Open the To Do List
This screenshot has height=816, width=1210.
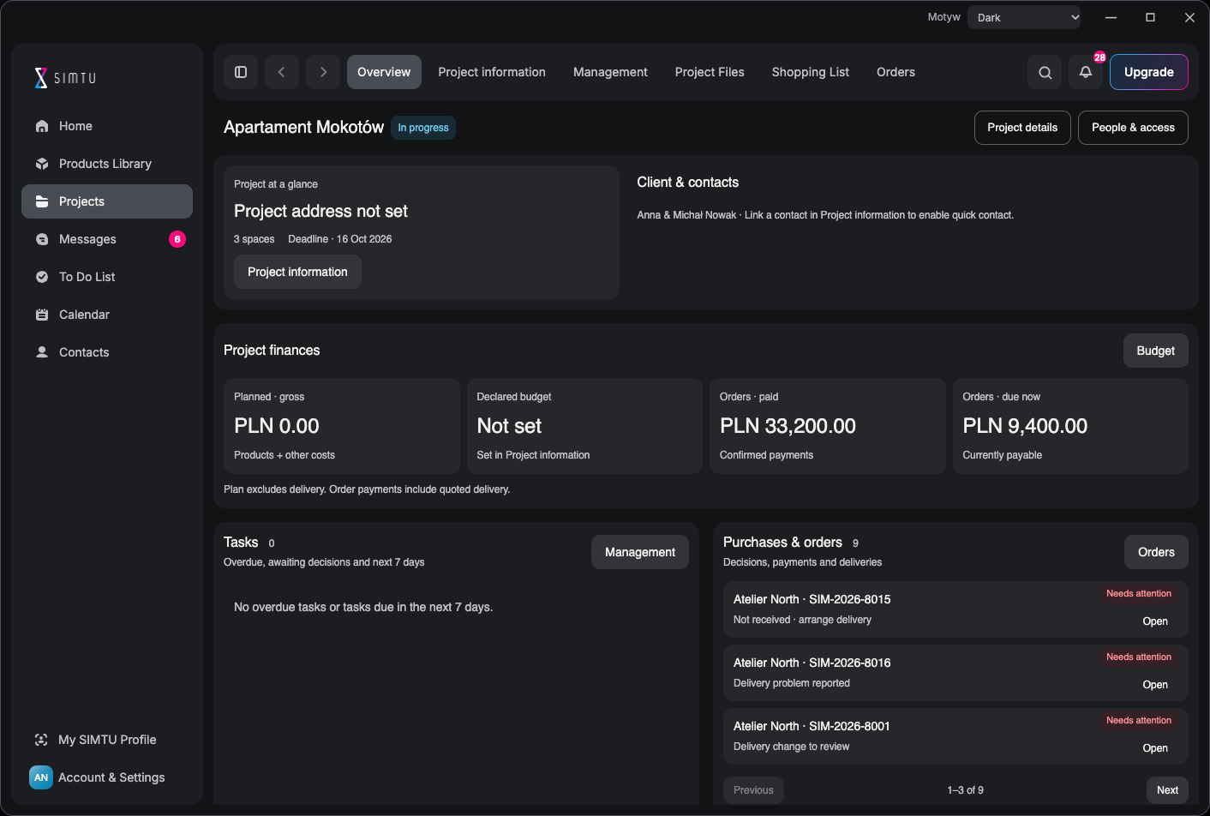pos(107,277)
